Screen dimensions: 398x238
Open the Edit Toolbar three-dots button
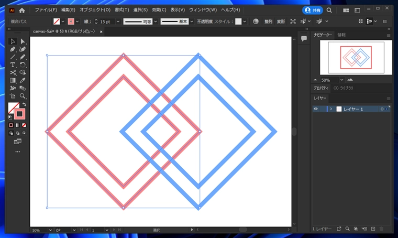(x=17, y=152)
